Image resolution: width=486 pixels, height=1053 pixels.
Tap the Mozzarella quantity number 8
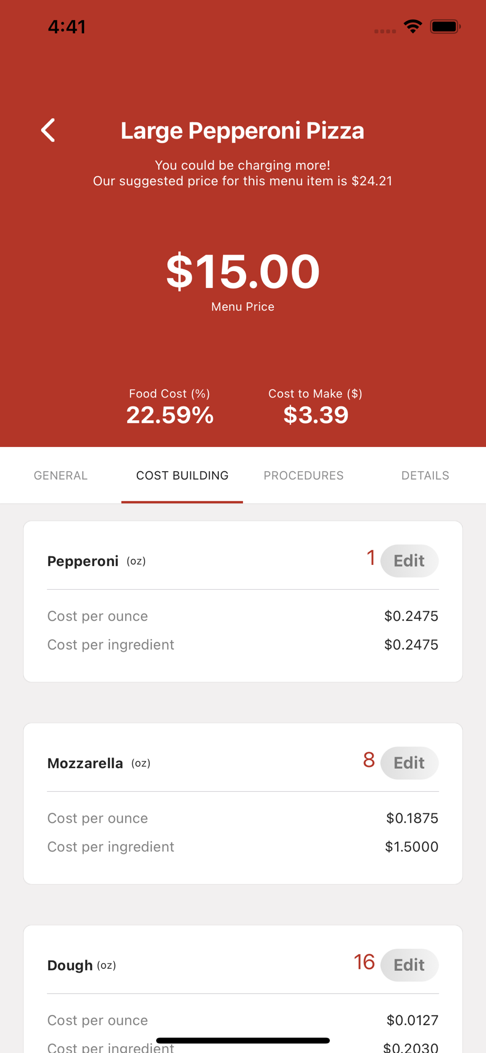pyautogui.click(x=369, y=760)
